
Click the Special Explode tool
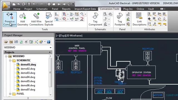click(49, 19)
